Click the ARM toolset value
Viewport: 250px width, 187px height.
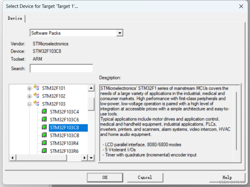tap(37, 59)
